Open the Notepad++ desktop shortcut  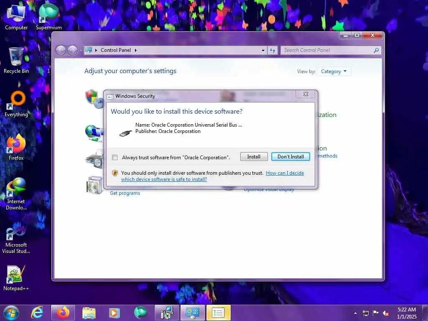tap(16, 278)
